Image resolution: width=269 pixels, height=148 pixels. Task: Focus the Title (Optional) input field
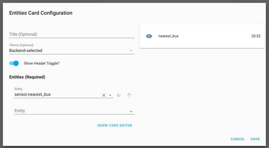72,34
